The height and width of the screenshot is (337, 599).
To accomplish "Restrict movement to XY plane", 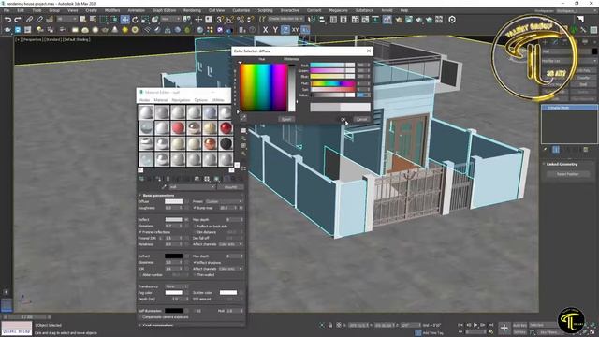I will coord(296,30).
